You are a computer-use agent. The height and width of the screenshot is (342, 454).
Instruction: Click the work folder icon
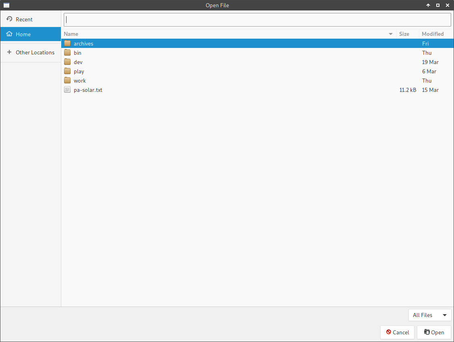pos(67,81)
